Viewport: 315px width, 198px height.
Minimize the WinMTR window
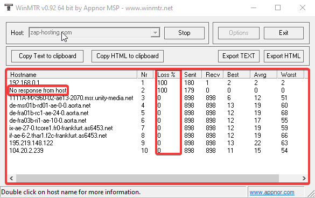[x=254, y=8]
